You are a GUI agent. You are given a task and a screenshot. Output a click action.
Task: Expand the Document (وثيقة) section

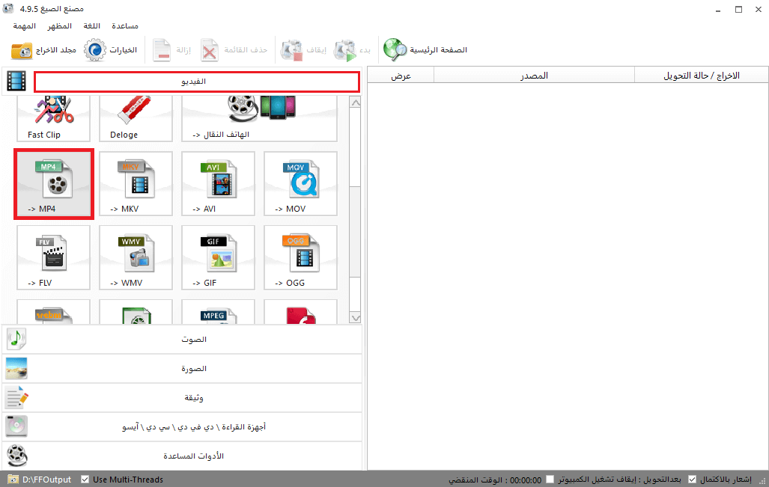coord(182,397)
